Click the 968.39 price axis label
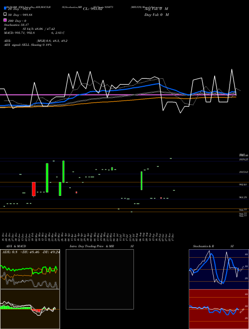Viewport: 249px width, 329px height. coord(244,197)
